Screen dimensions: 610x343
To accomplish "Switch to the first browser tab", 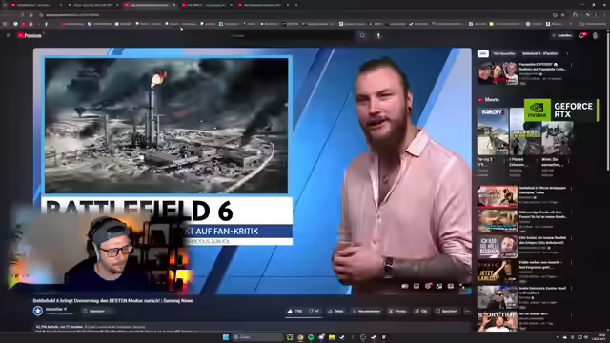I will click(35, 5).
